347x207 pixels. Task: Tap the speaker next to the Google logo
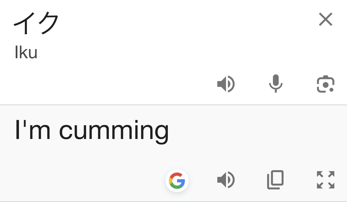[x=226, y=179]
